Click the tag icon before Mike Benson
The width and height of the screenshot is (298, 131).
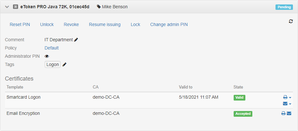pos(99,7)
